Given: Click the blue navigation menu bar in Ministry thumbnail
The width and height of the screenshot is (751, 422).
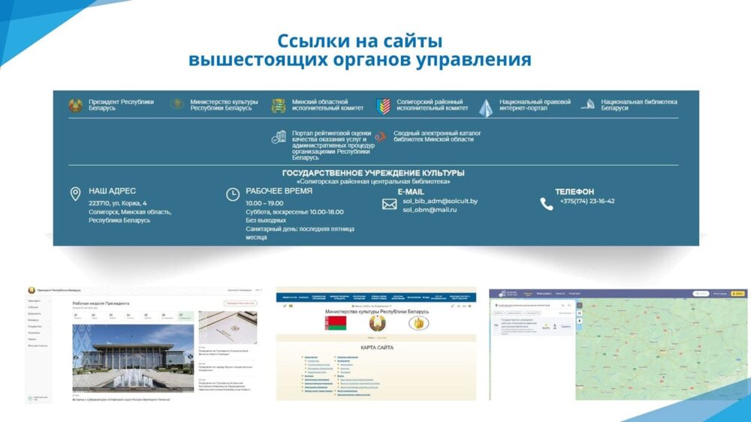Looking at the screenshot, I should click(376, 298).
